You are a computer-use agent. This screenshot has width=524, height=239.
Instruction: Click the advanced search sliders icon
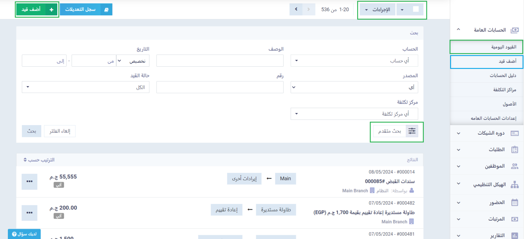click(x=412, y=131)
